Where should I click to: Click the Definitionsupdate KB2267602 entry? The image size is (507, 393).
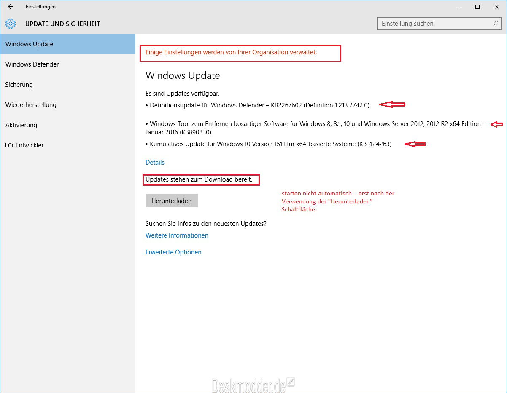(257, 105)
